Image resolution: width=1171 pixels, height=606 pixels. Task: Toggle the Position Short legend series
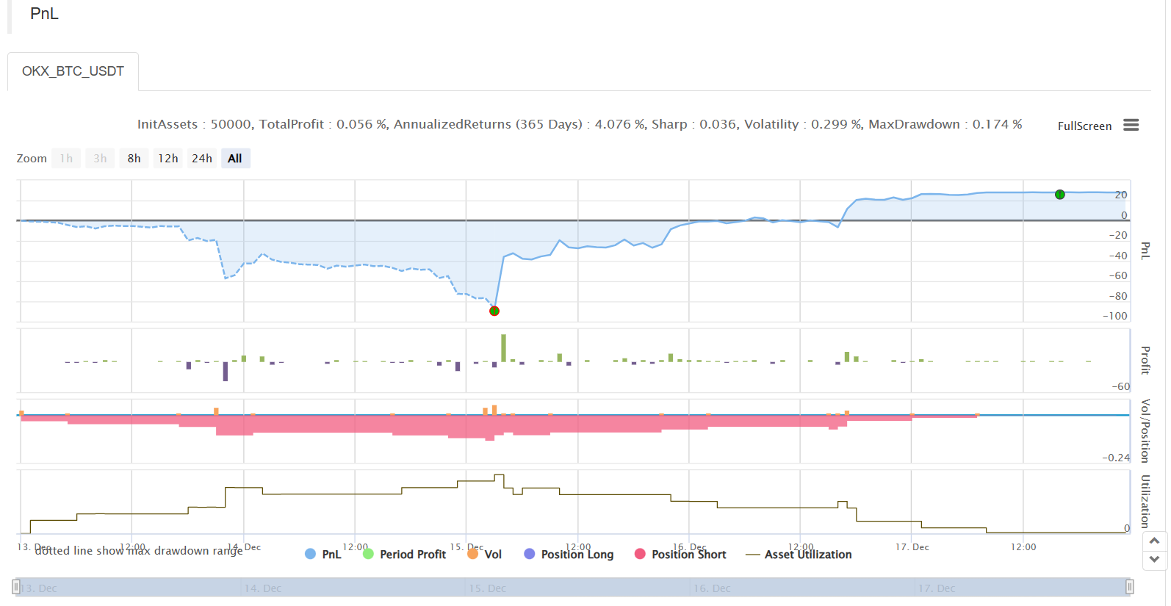[680, 555]
